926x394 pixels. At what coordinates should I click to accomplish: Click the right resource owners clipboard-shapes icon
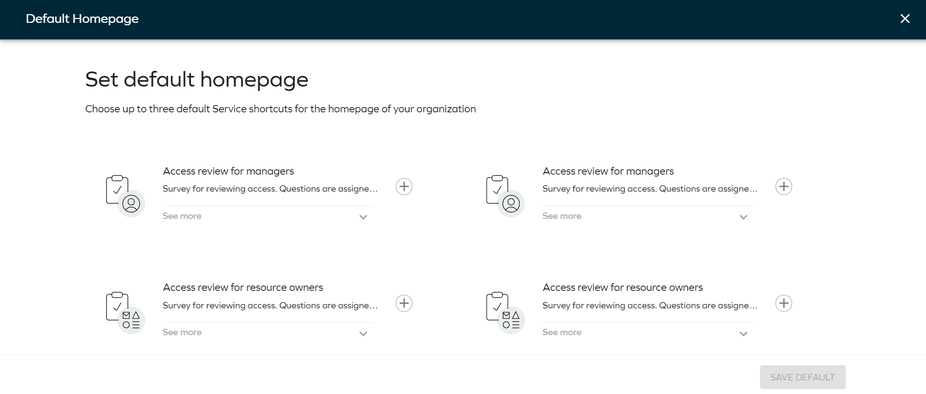505,313
